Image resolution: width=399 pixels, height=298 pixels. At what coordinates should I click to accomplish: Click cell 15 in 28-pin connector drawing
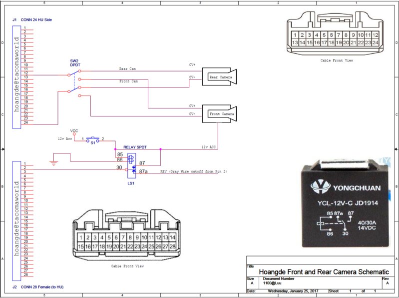[81, 246]
